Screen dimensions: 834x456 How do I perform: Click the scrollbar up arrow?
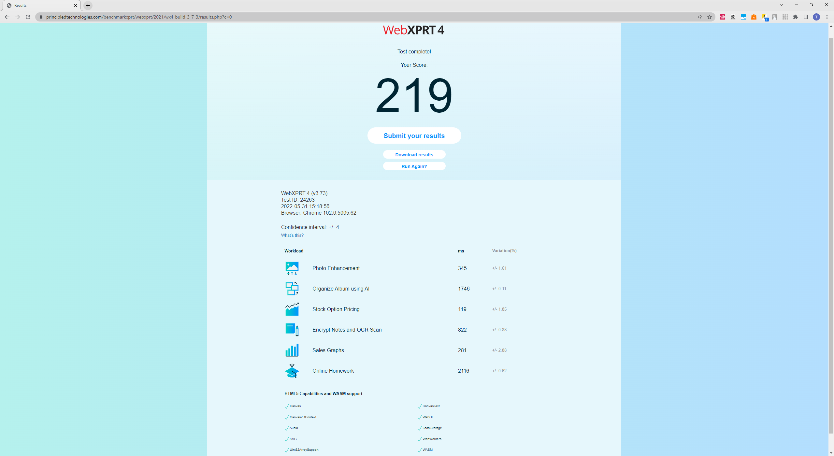831,26
